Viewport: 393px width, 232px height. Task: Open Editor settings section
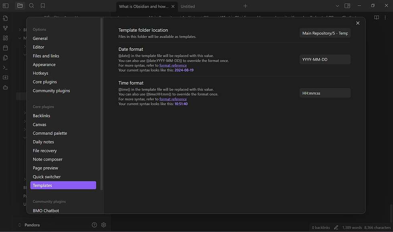tap(63, 47)
